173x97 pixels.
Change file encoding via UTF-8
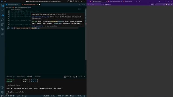click(59, 96)
